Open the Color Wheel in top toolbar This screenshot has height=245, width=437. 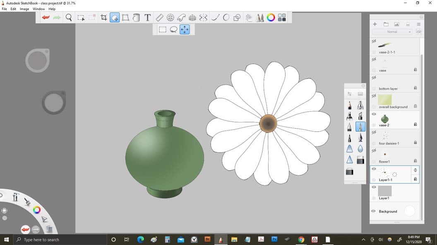[x=271, y=17]
